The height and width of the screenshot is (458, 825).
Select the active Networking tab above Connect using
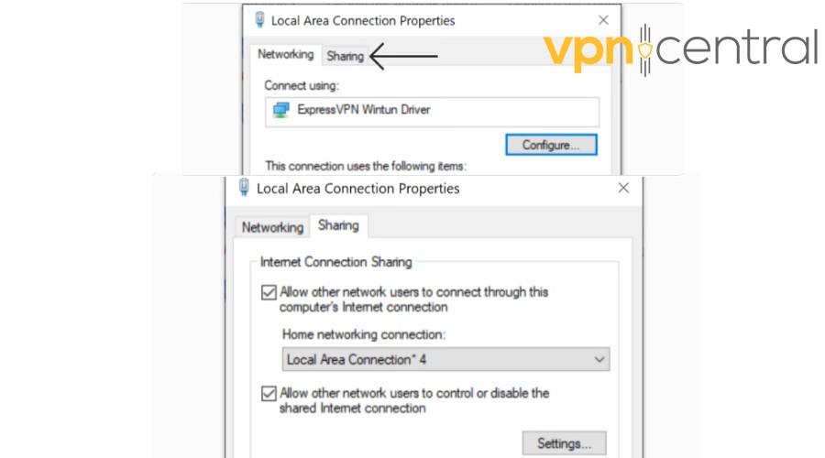click(x=286, y=54)
